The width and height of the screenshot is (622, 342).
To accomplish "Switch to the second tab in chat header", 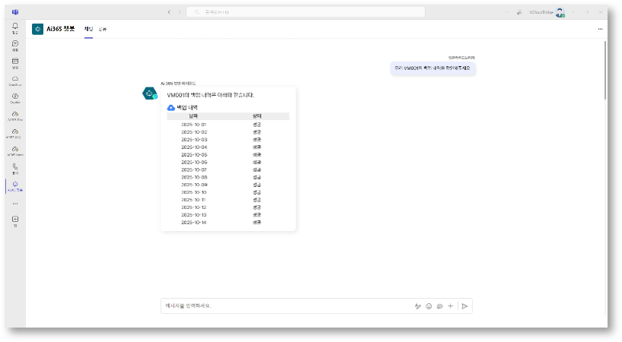I will pyautogui.click(x=103, y=29).
